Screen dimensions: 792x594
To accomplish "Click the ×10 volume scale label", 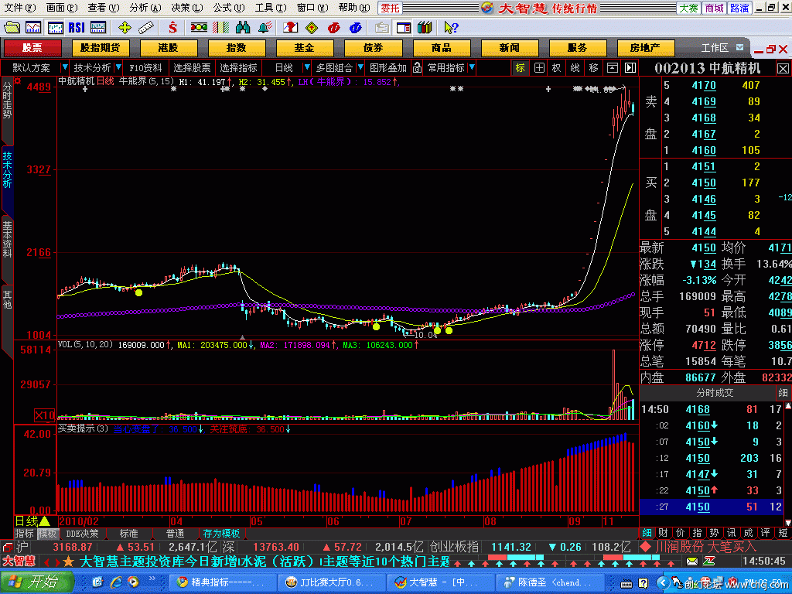I will coord(44,415).
